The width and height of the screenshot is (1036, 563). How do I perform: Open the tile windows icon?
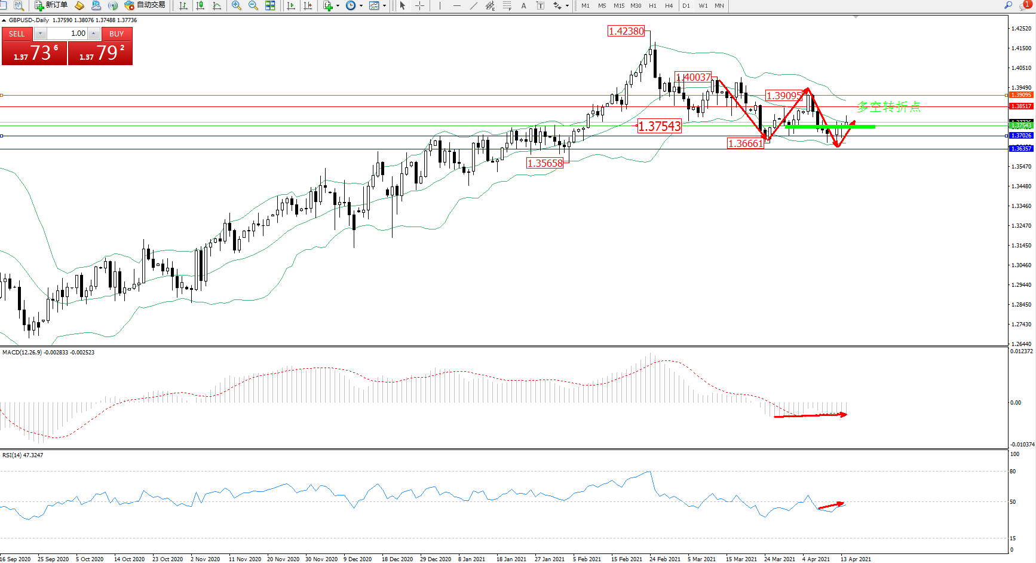[x=270, y=5]
